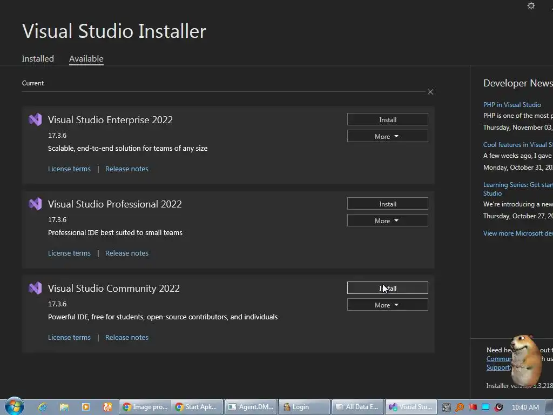Open the settings gear icon at top

[531, 6]
